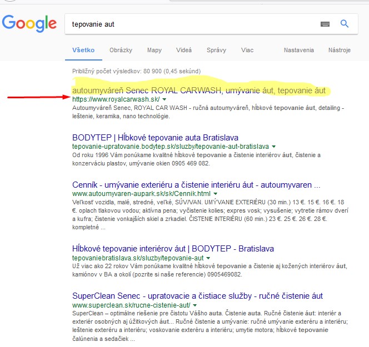Click the superclean.sk/rucne-cistenie-aut URL
The image size is (369, 347).
(131, 305)
